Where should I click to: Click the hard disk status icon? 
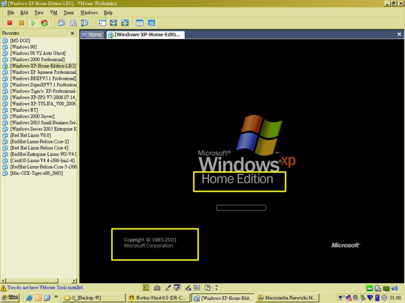(370, 288)
